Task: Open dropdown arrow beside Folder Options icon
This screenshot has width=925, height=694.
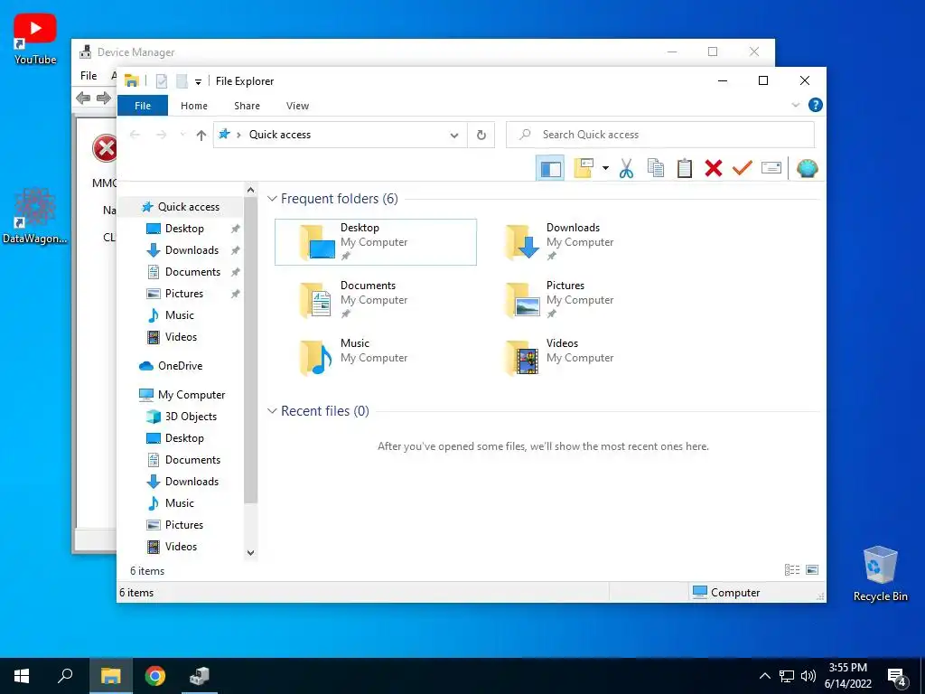Action: 605,169
